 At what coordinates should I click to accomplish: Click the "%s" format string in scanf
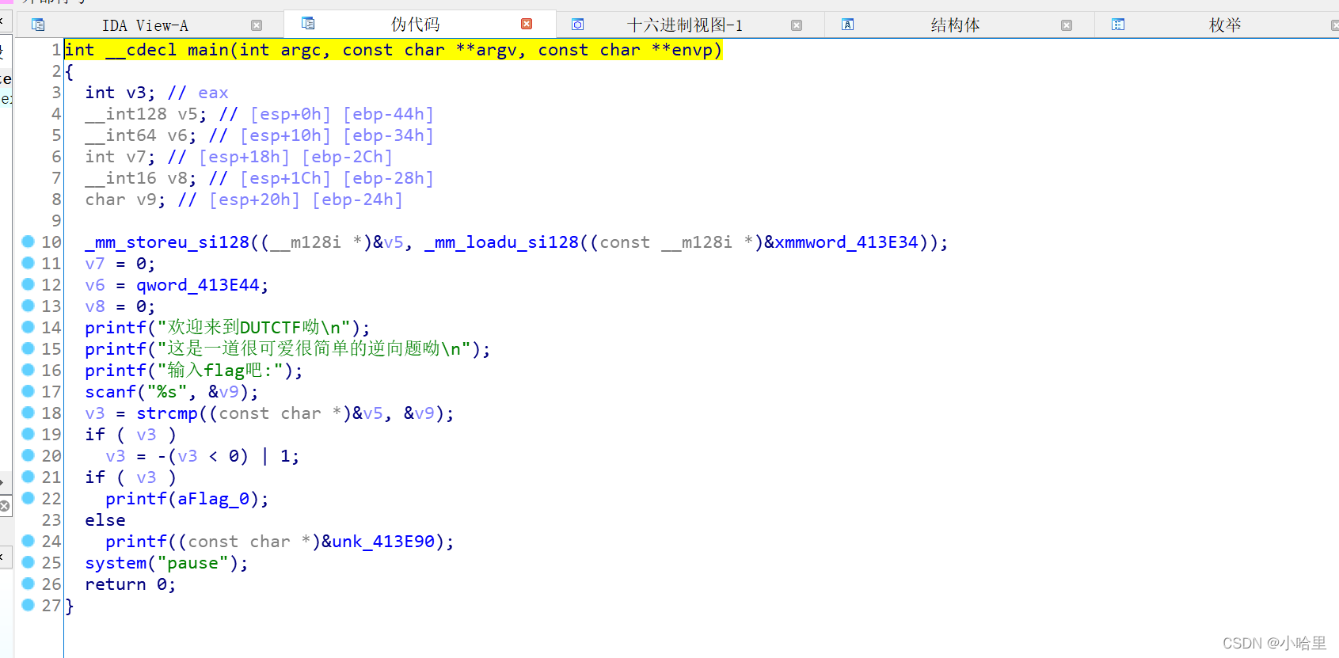click(x=167, y=392)
